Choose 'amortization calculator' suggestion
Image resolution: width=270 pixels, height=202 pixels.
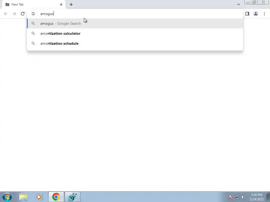pos(135,33)
